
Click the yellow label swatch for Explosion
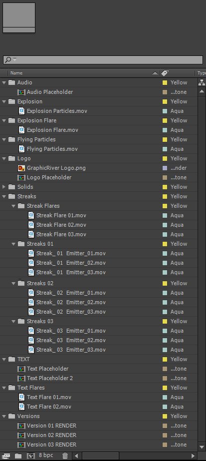[x=165, y=102]
